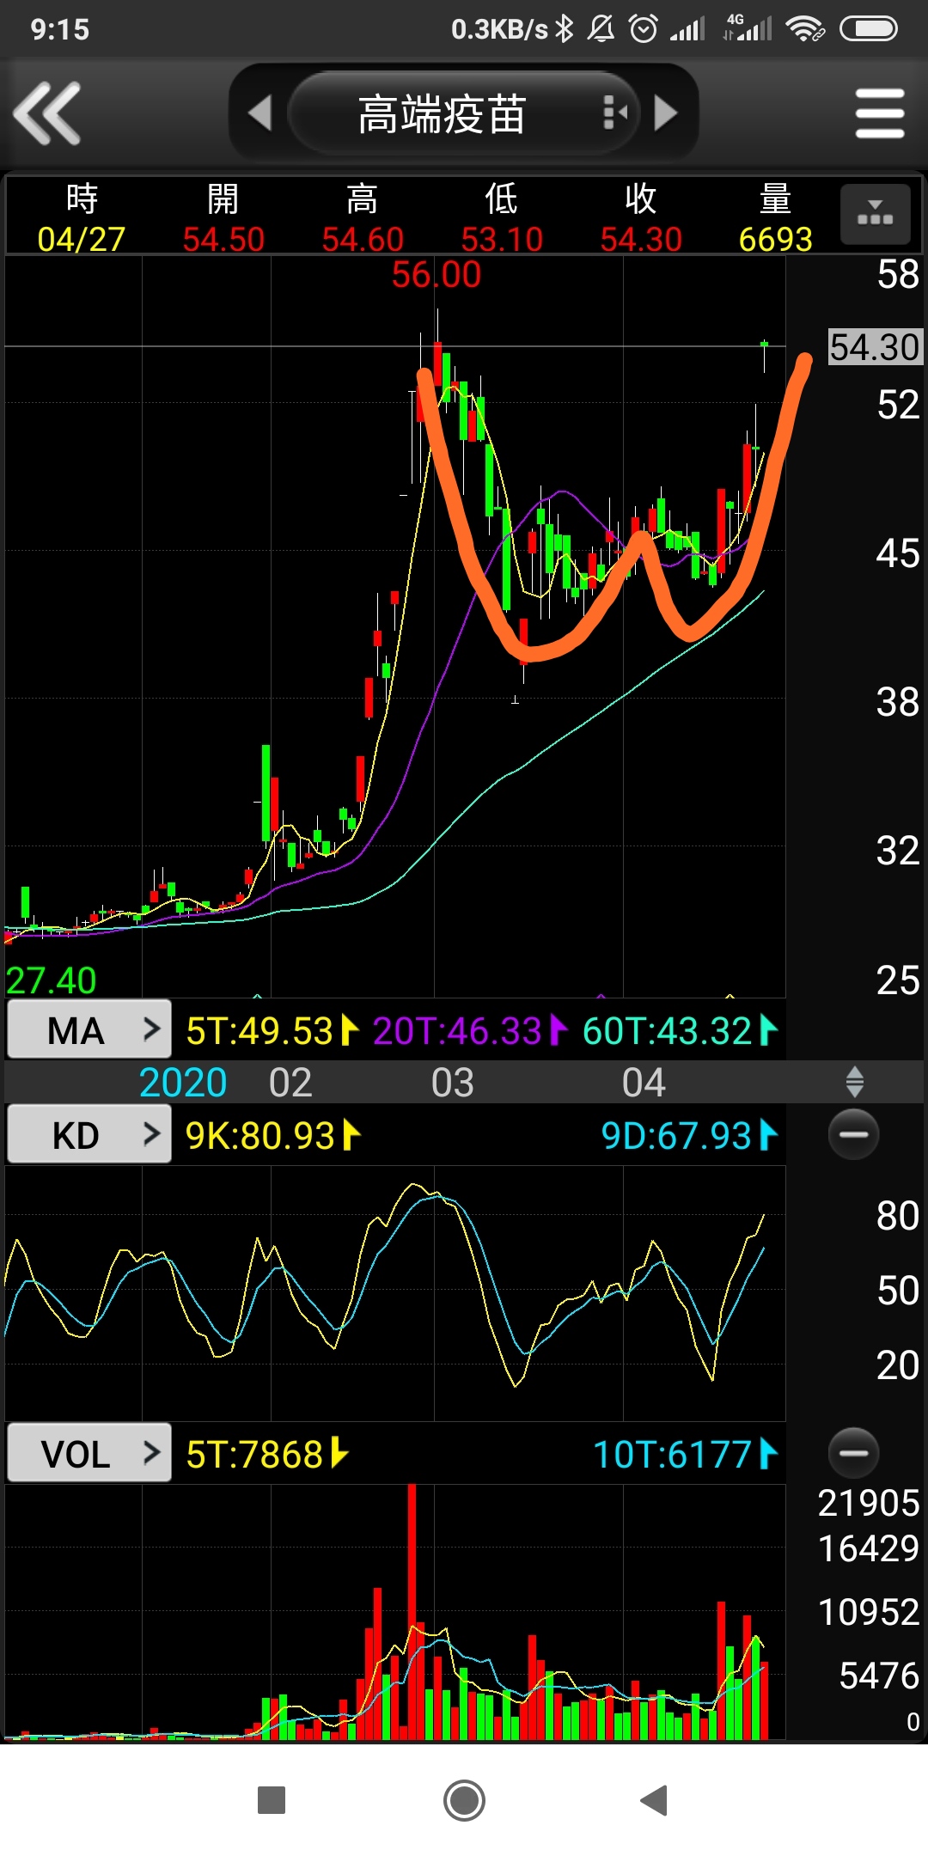The width and height of the screenshot is (928, 1856).
Task: Go to previous stock with left arrow
Action: point(259,113)
